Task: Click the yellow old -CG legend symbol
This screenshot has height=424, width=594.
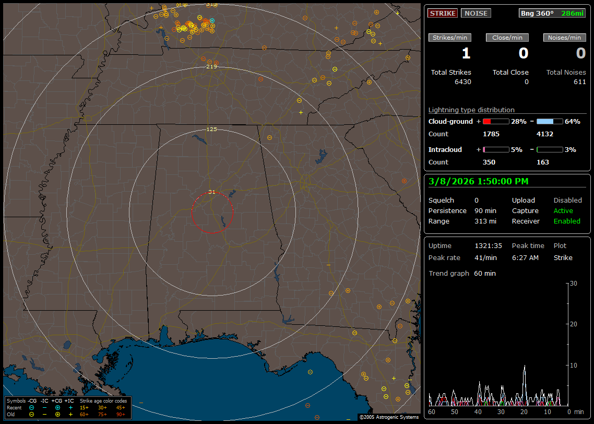Action: tap(32, 414)
